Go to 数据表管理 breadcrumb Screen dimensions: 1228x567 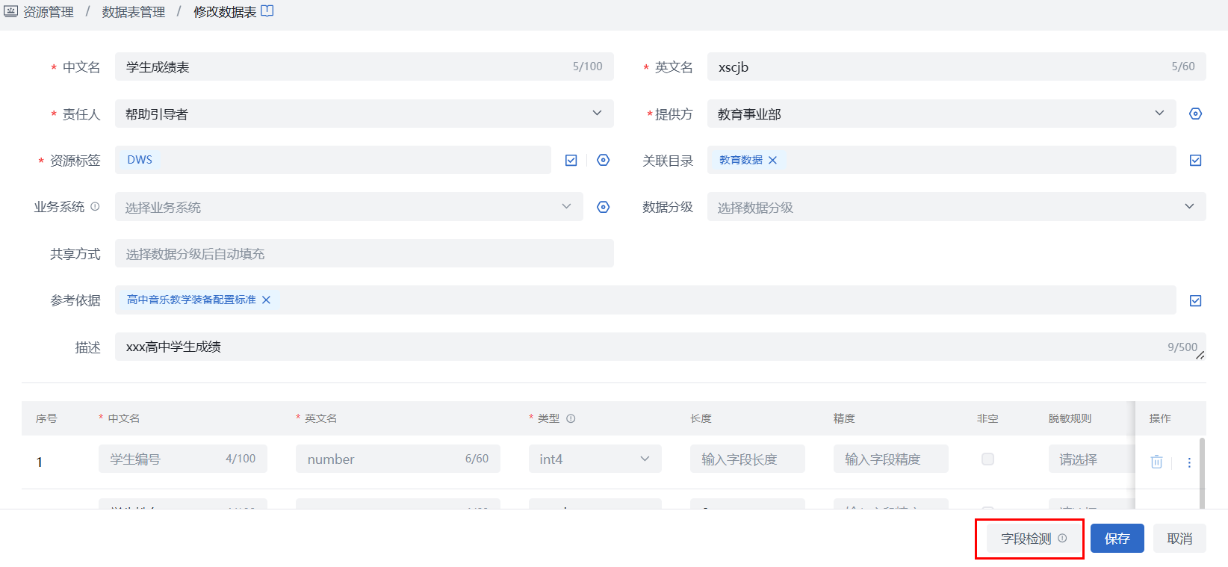[134, 12]
